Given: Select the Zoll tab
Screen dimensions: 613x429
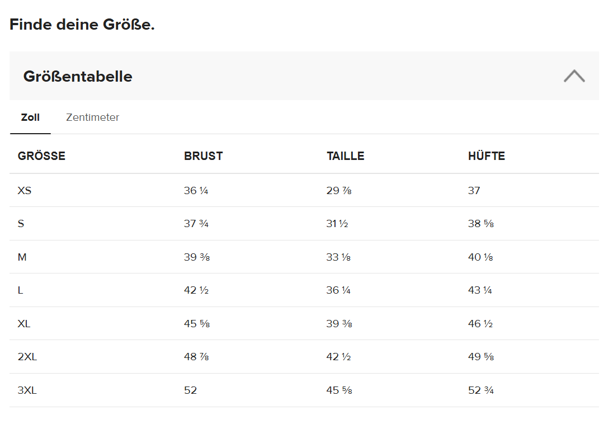Looking at the screenshot, I should (x=30, y=117).
